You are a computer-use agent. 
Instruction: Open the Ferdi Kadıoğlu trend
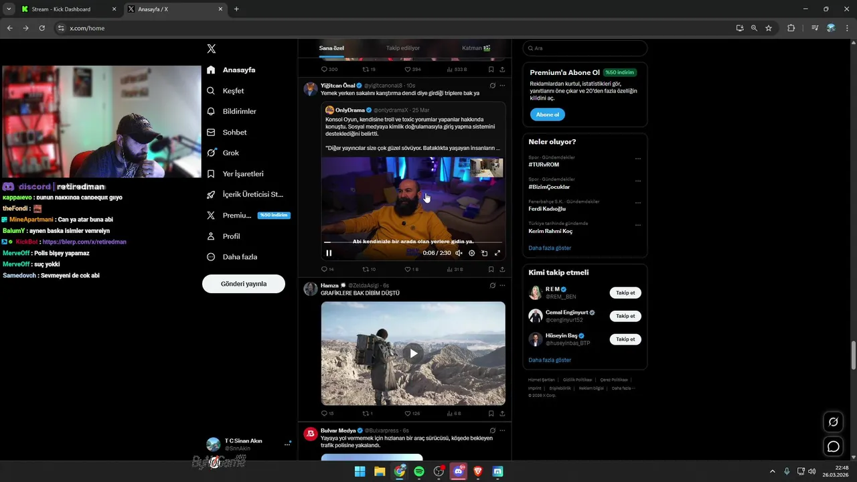[547, 209]
